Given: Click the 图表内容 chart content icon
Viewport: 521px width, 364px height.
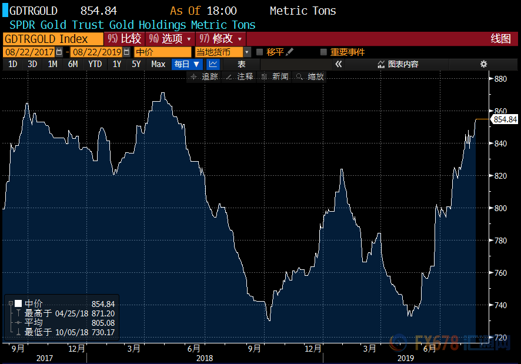Looking at the screenshot, I should pyautogui.click(x=381, y=64).
